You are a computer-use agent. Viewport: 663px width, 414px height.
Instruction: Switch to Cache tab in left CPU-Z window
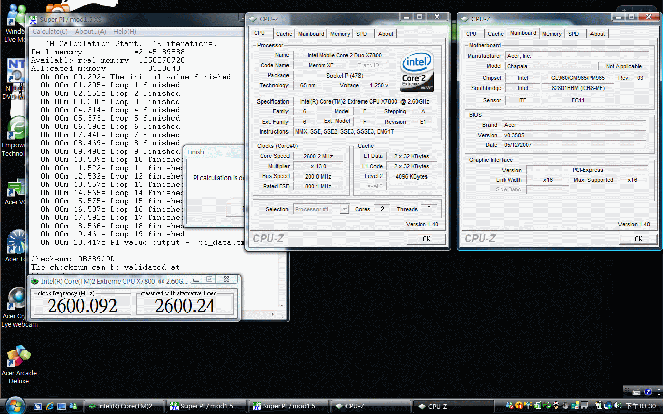[x=284, y=34]
